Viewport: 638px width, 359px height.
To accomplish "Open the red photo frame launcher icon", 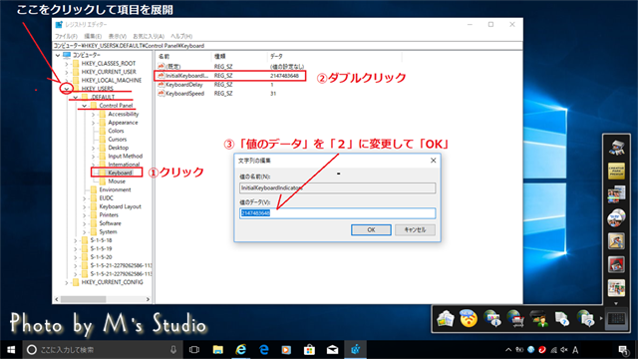I will tap(616, 264).
